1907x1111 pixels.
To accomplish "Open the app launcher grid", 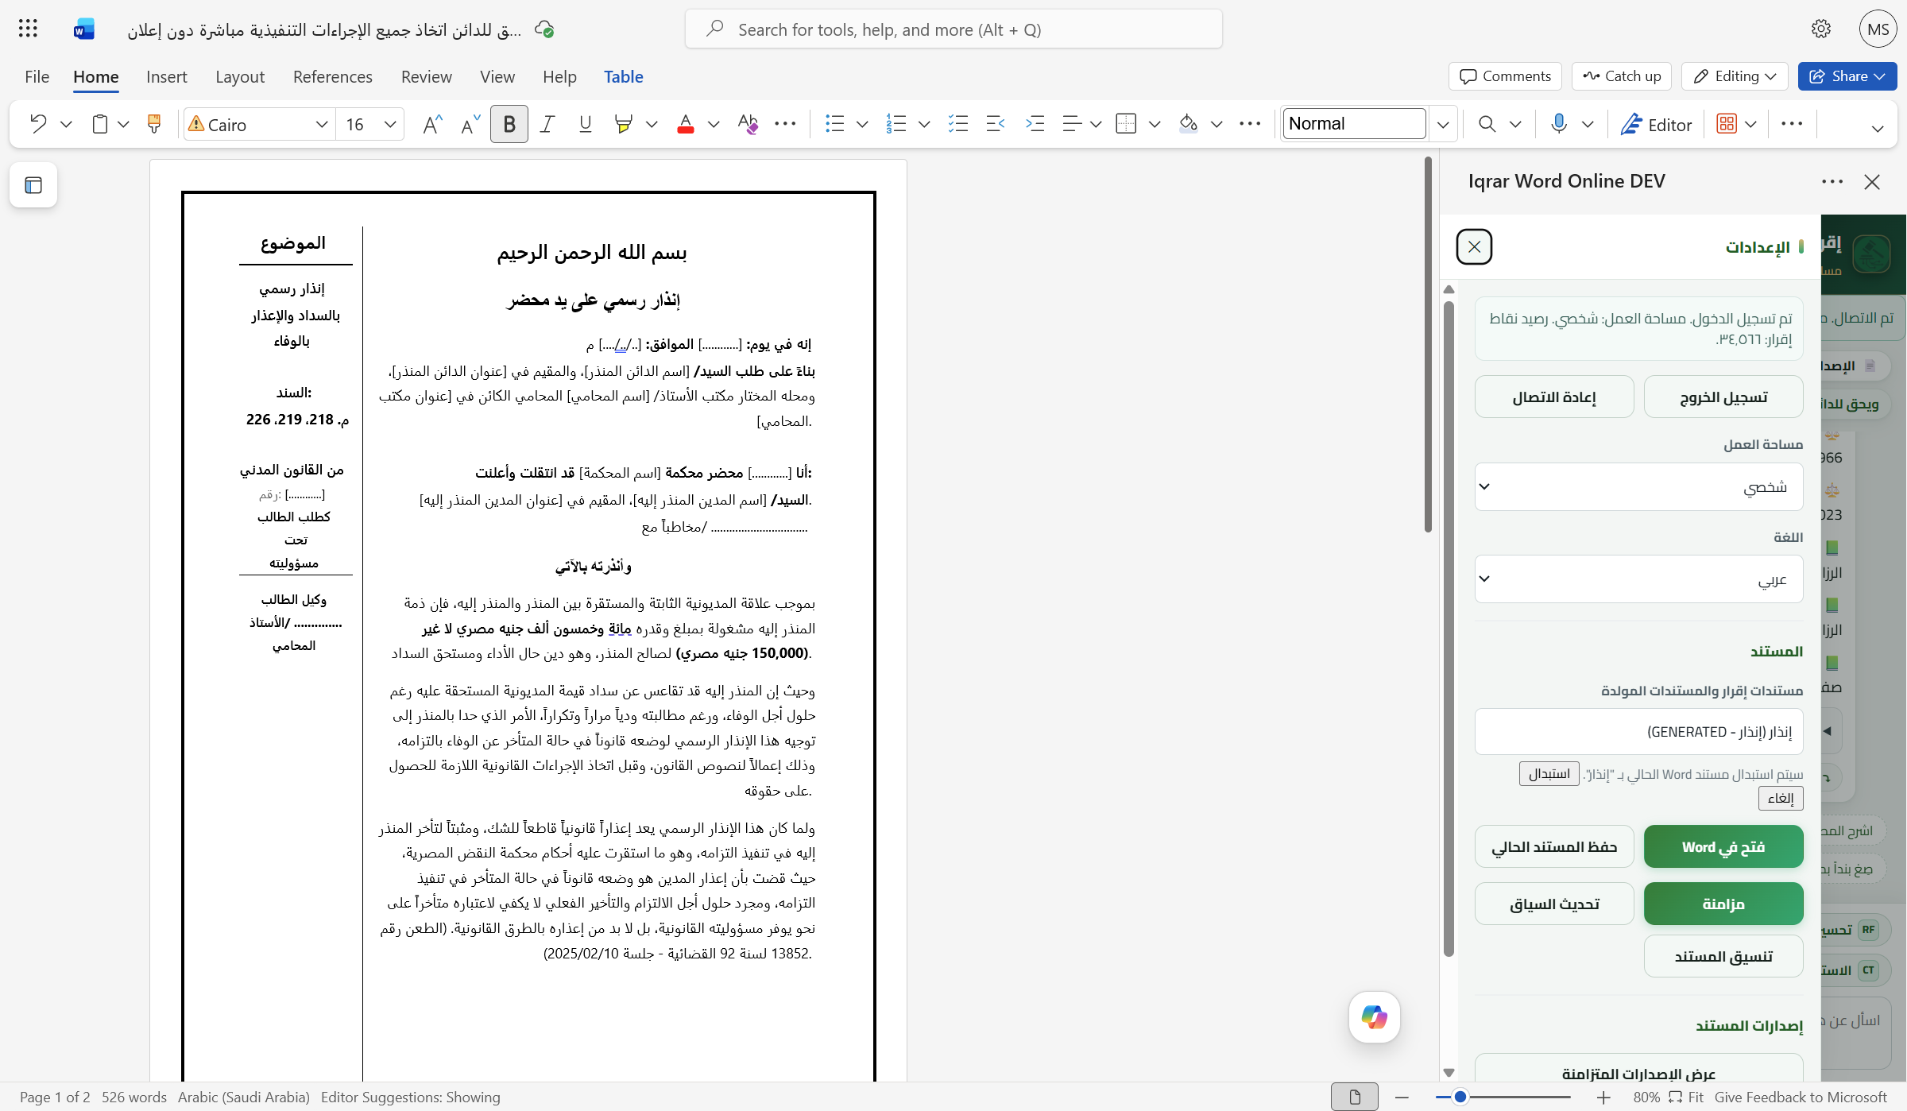I will [x=28, y=29].
